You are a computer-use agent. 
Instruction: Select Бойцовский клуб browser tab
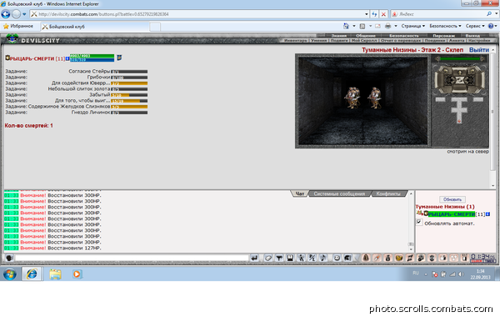[x=95, y=27]
